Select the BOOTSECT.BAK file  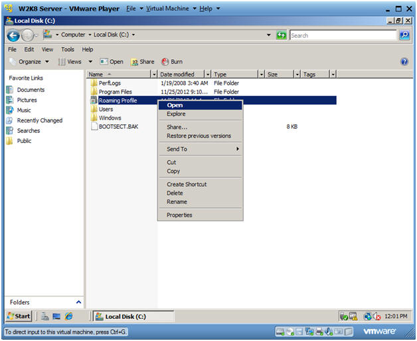(x=118, y=127)
